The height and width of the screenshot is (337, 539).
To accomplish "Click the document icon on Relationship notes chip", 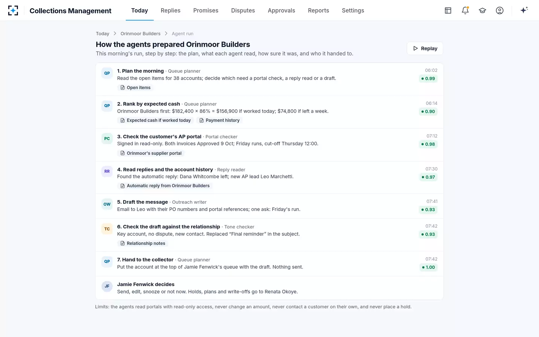I will coord(122,243).
